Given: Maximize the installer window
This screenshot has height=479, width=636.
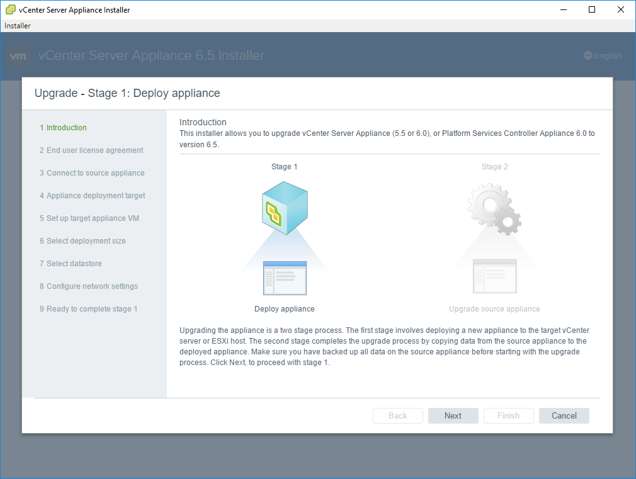Looking at the screenshot, I should tap(592, 9).
